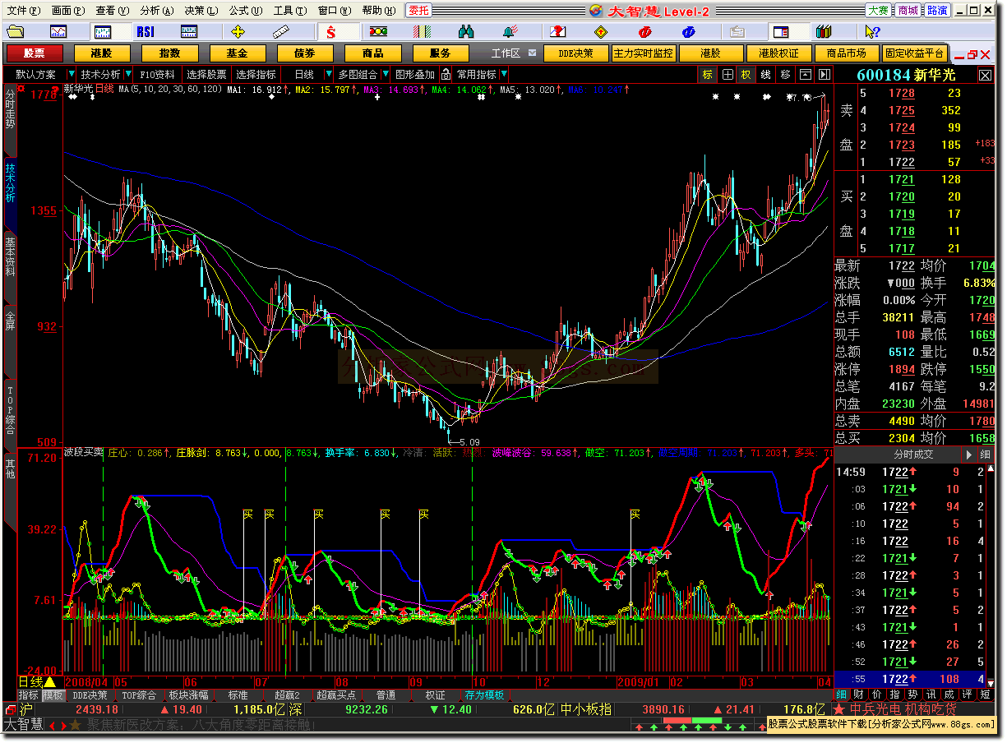This screenshot has width=1007, height=743.
Task: Click the 聚焦新医改方案 news ticker
Action: click(x=200, y=724)
